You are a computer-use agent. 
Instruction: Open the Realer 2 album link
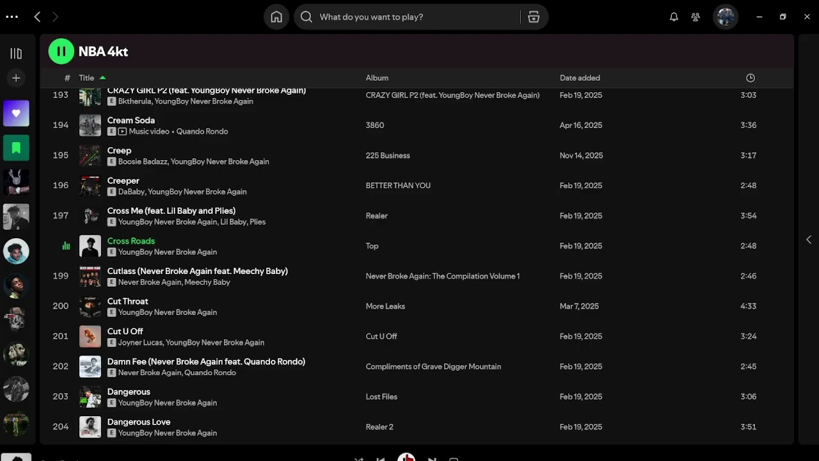click(379, 426)
